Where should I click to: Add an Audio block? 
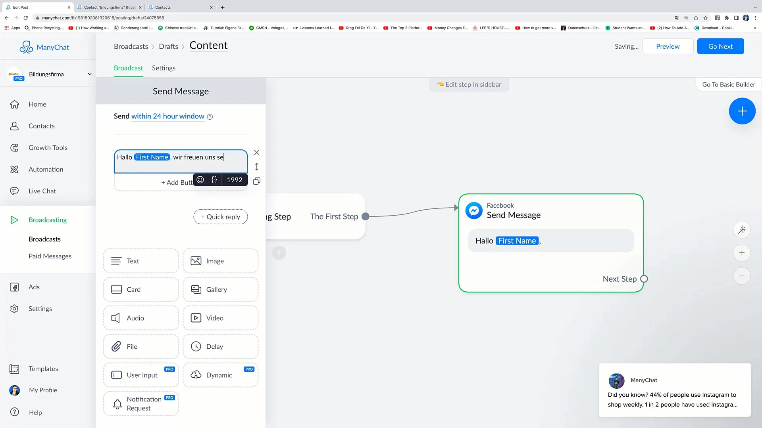point(141,318)
